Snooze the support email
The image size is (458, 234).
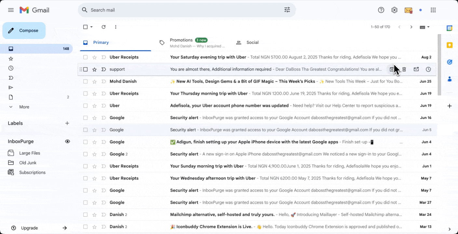[x=428, y=69]
